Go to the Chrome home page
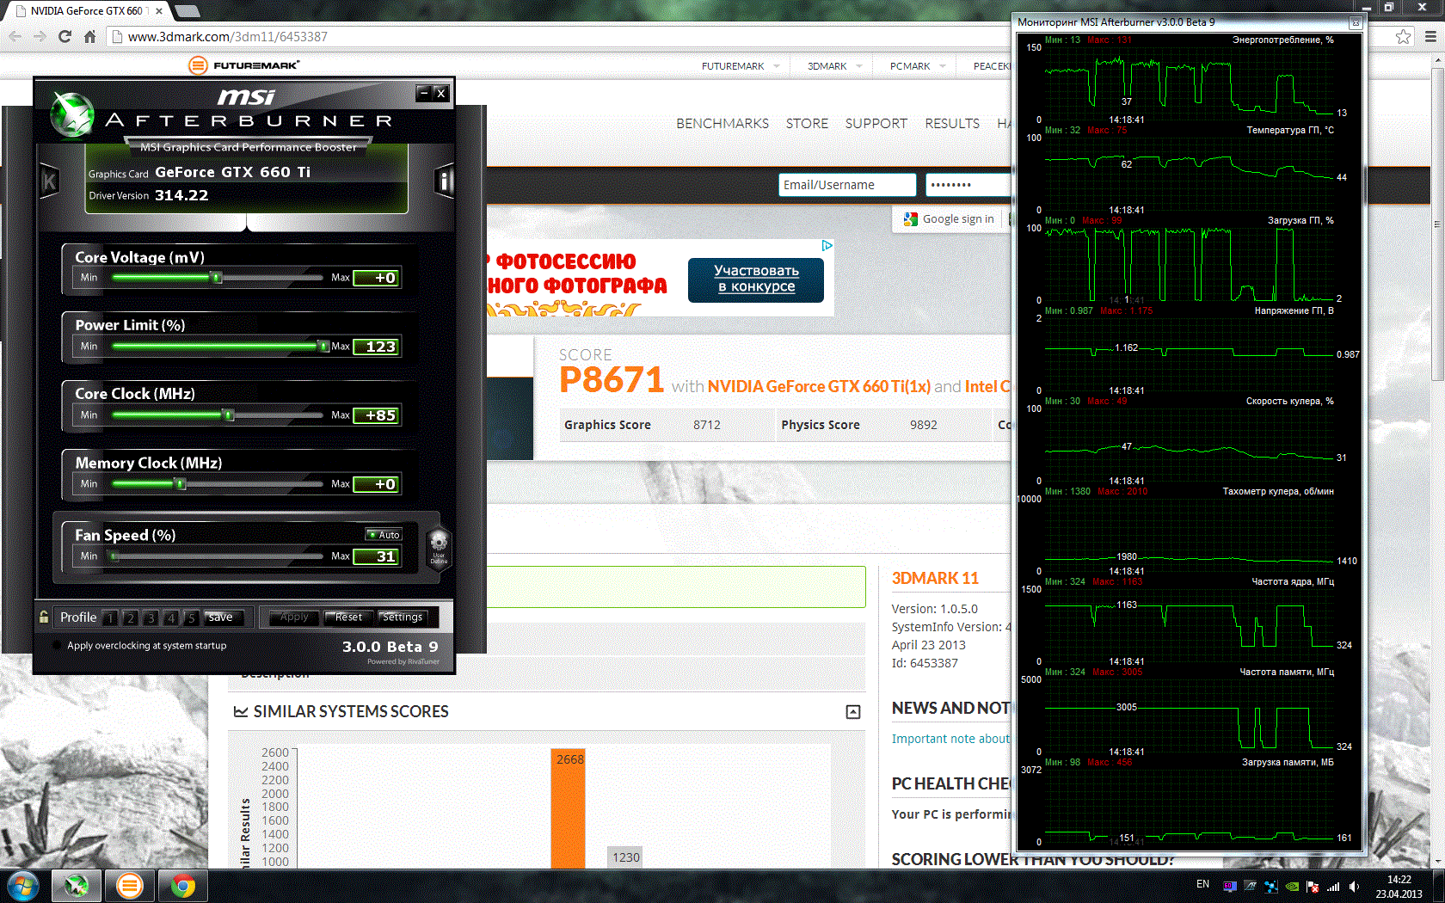Screen dimensions: 1445x903 (89, 36)
